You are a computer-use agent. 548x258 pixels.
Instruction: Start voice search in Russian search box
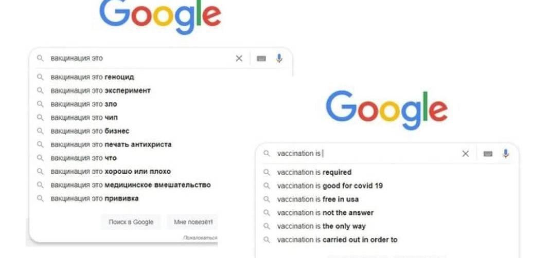[279, 58]
